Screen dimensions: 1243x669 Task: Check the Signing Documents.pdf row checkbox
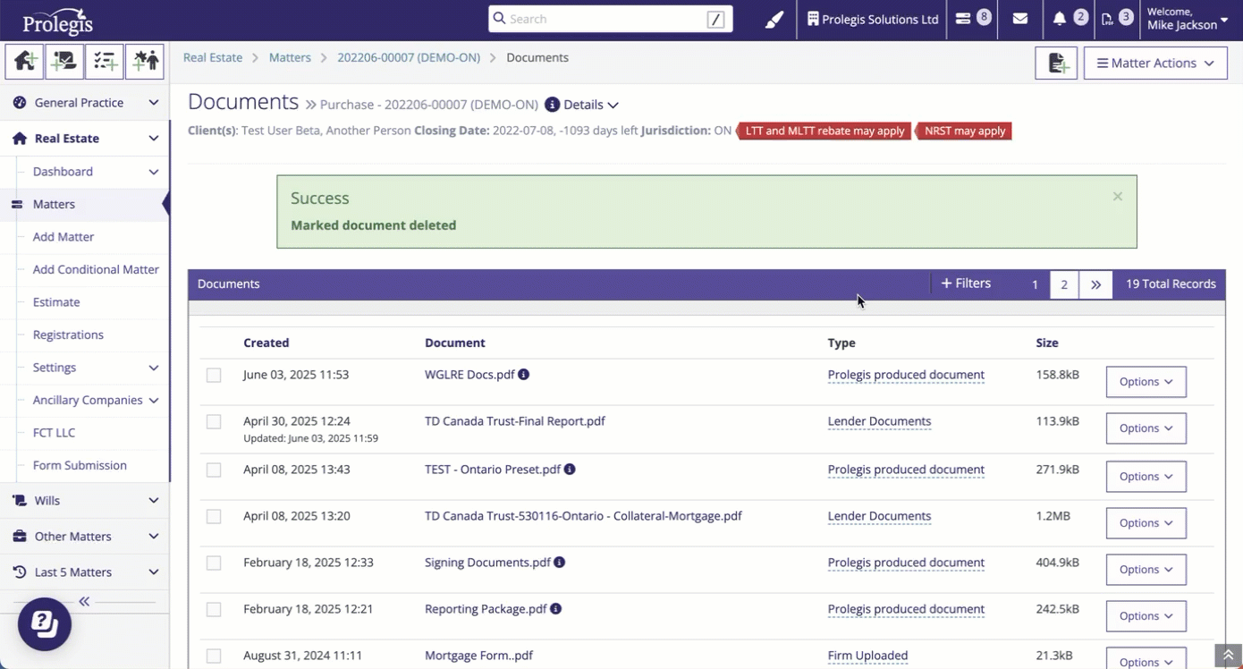click(x=214, y=563)
